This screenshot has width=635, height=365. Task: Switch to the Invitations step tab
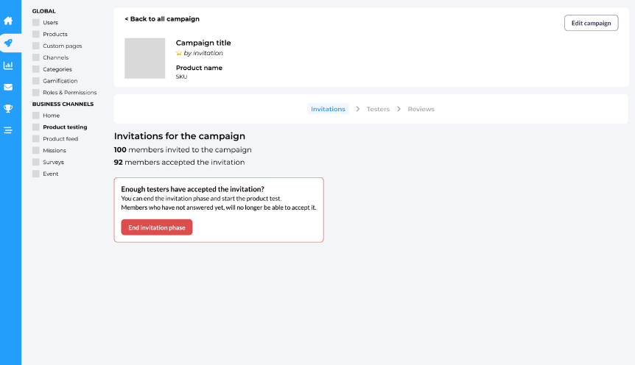(328, 109)
